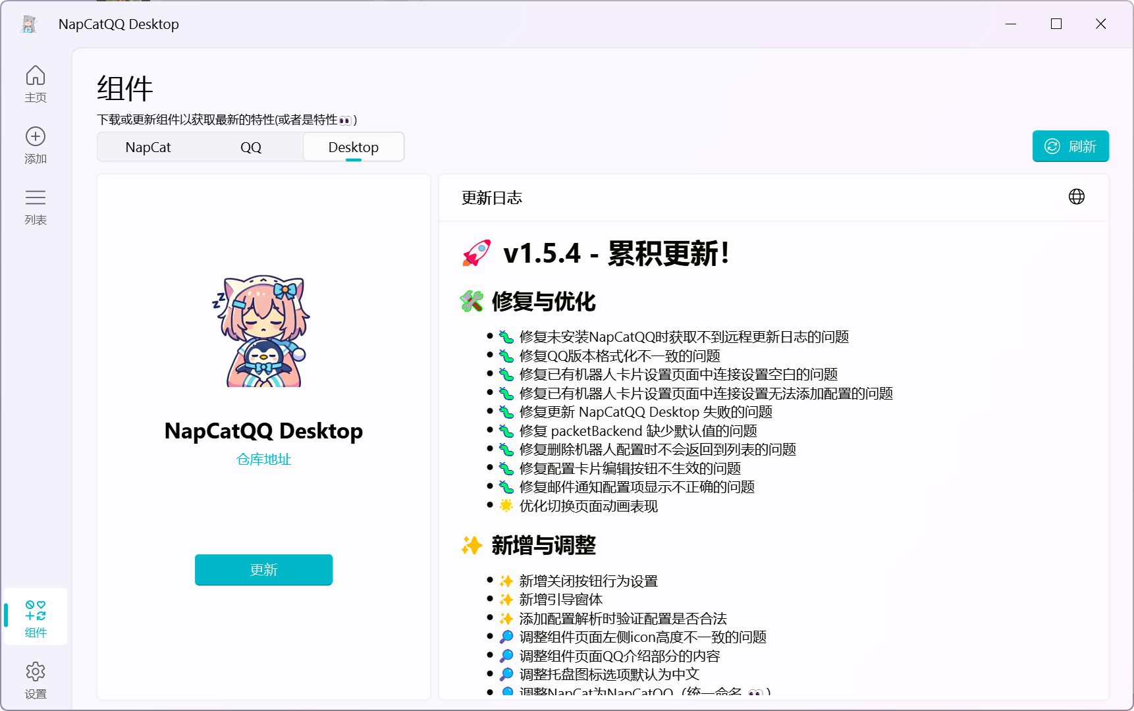Viewport: 1134px width, 711px height.
Task: Open 设置 with the gear icon
Action: tap(36, 679)
